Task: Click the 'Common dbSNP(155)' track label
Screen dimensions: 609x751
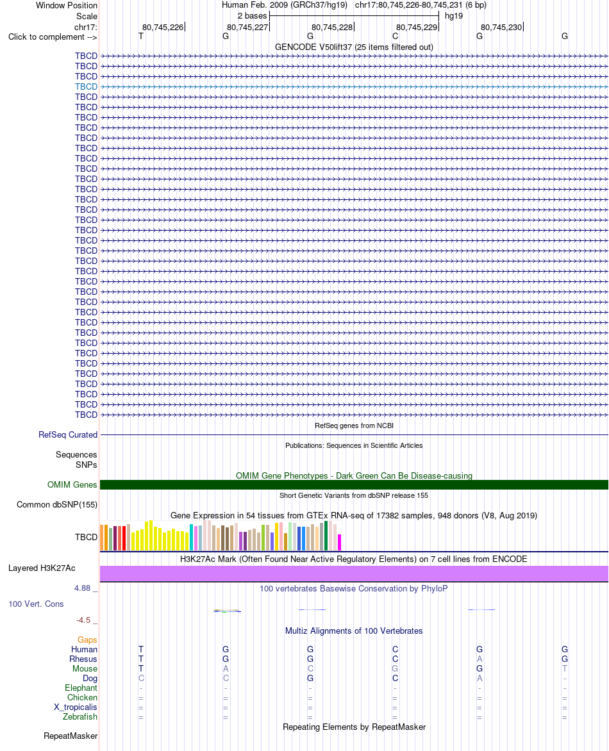Action: (57, 505)
